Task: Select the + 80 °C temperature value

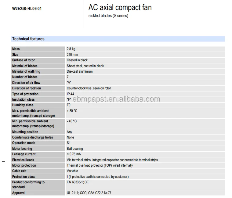Action: click(72, 111)
